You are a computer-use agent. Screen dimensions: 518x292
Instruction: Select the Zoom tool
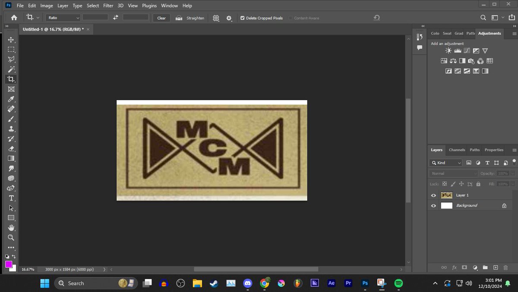click(x=11, y=238)
